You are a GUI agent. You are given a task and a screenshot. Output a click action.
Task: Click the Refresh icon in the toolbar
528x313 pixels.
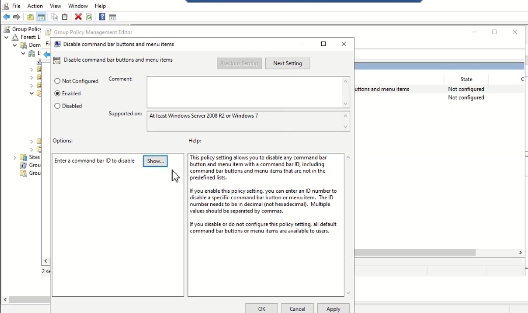[x=89, y=17]
